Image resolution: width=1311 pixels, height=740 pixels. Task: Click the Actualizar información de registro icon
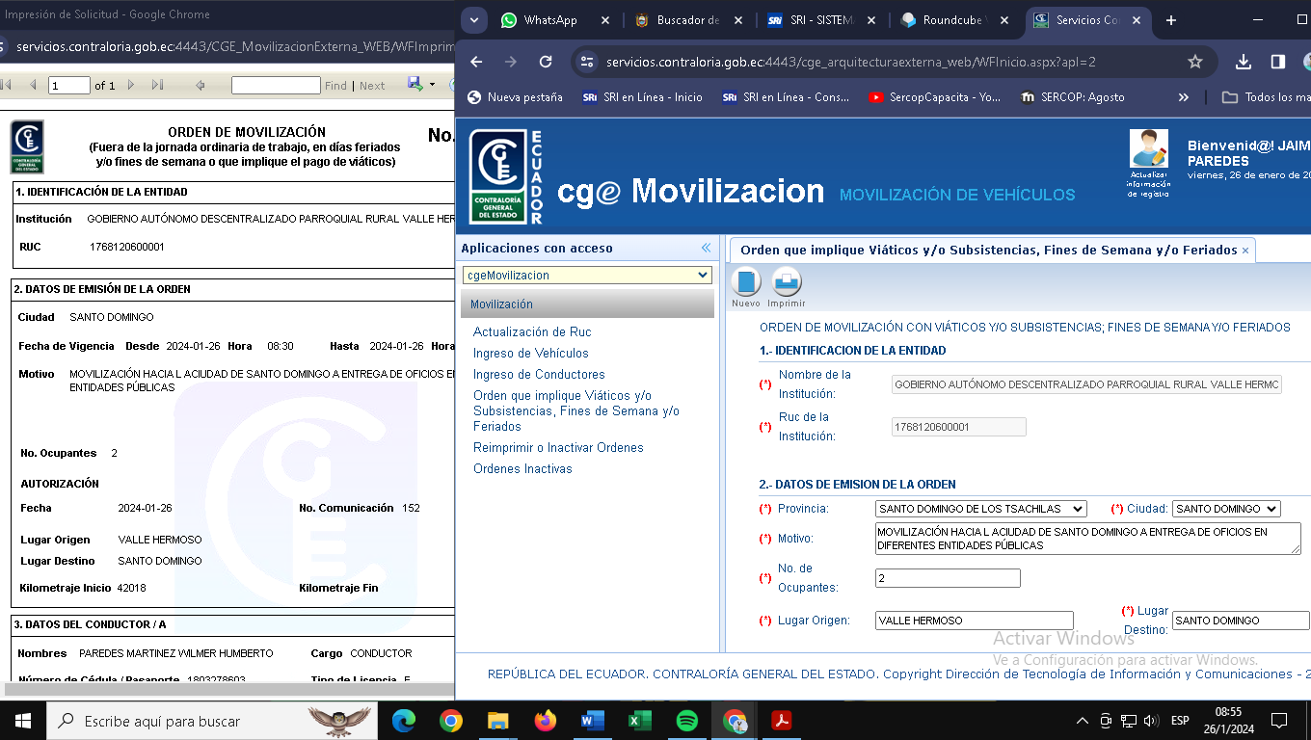pyautogui.click(x=1148, y=150)
